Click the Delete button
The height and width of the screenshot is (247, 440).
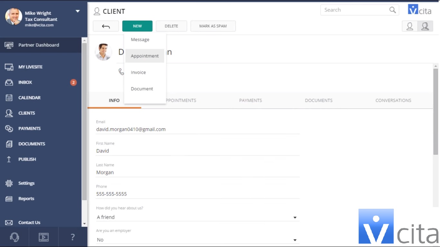(171, 26)
